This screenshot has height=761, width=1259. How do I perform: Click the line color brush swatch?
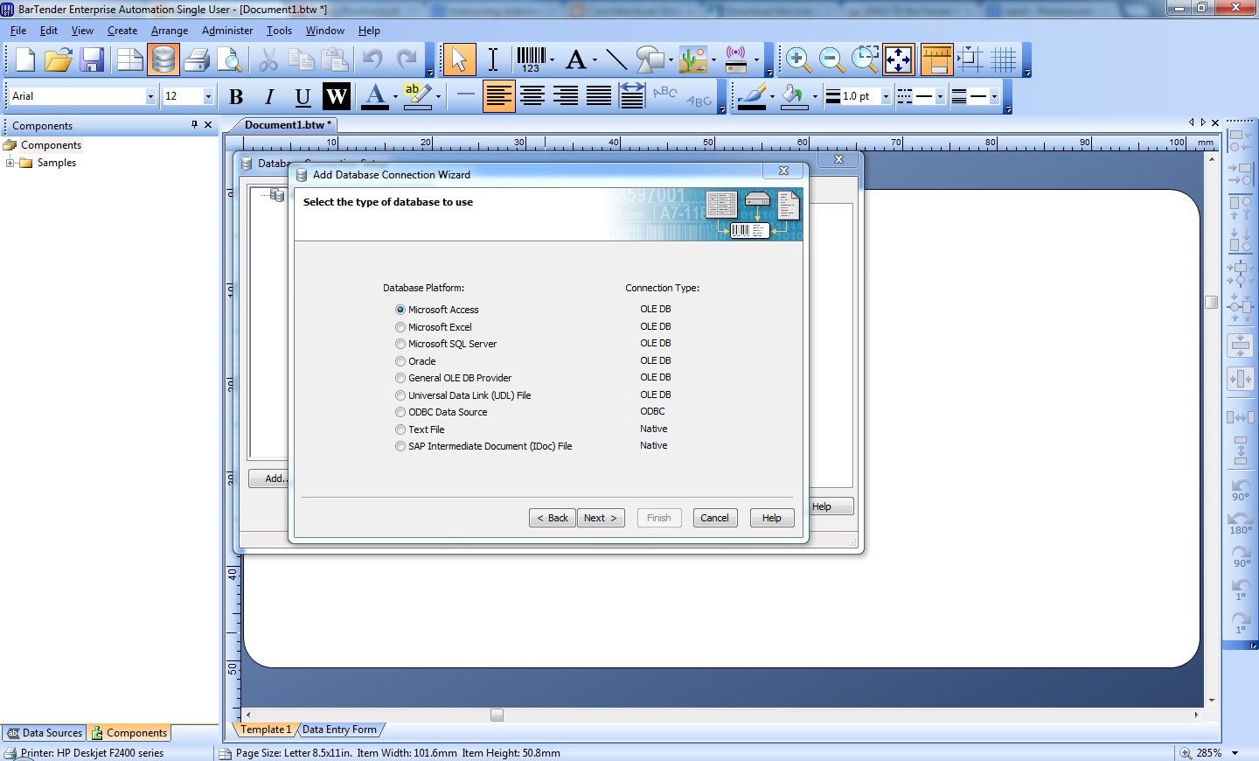click(x=752, y=96)
